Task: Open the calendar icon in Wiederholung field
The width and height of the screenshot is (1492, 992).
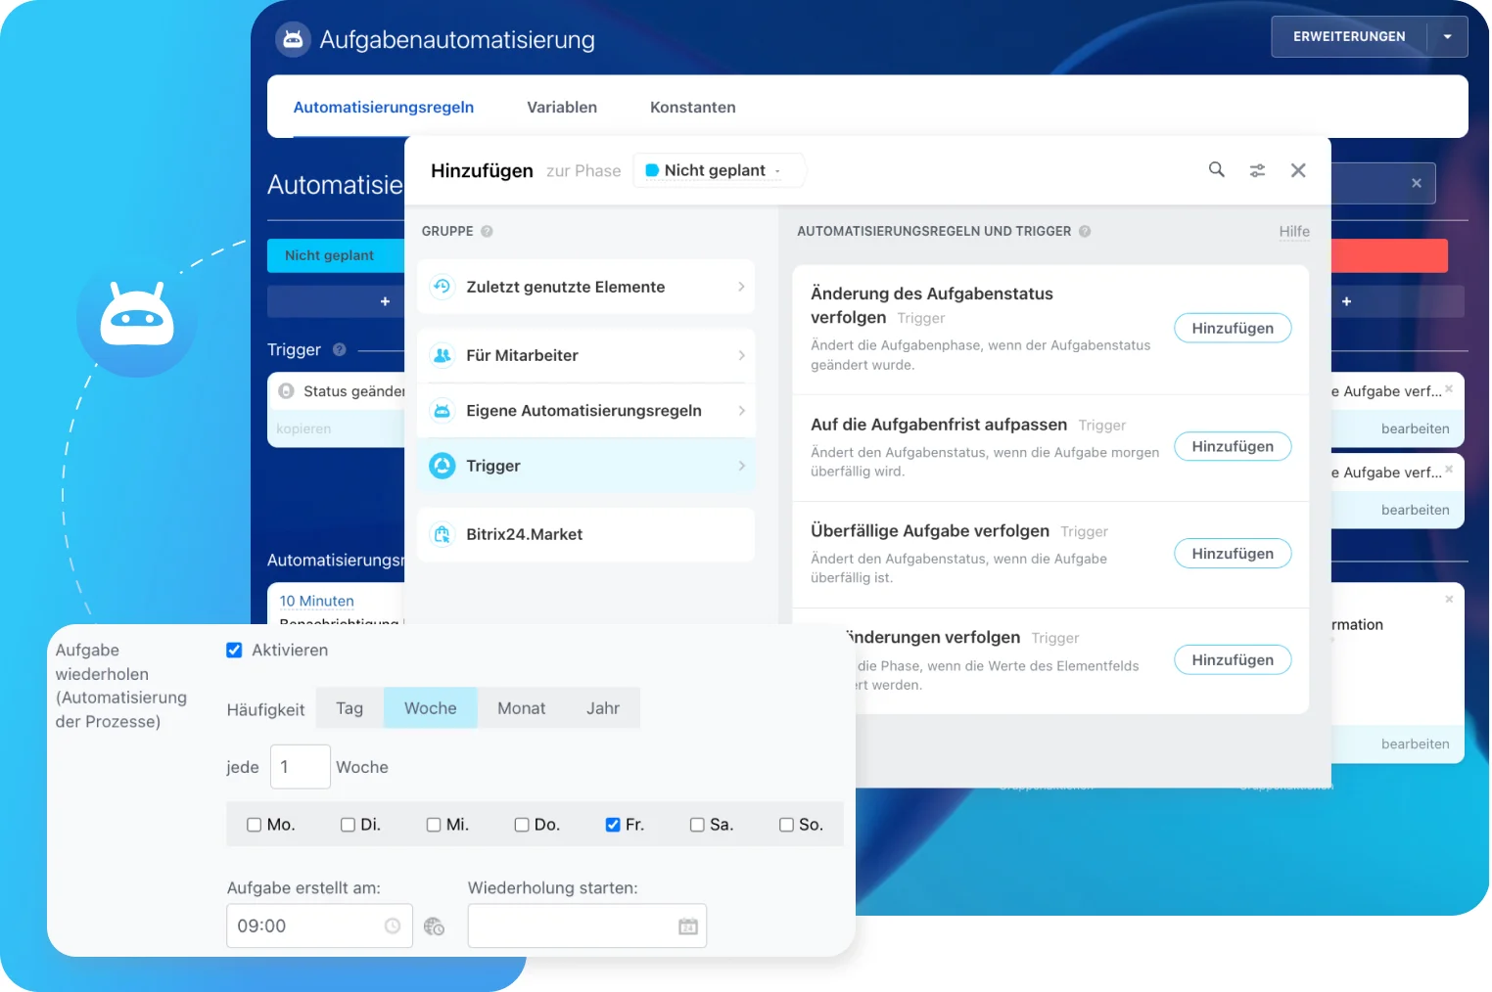Action: (688, 926)
